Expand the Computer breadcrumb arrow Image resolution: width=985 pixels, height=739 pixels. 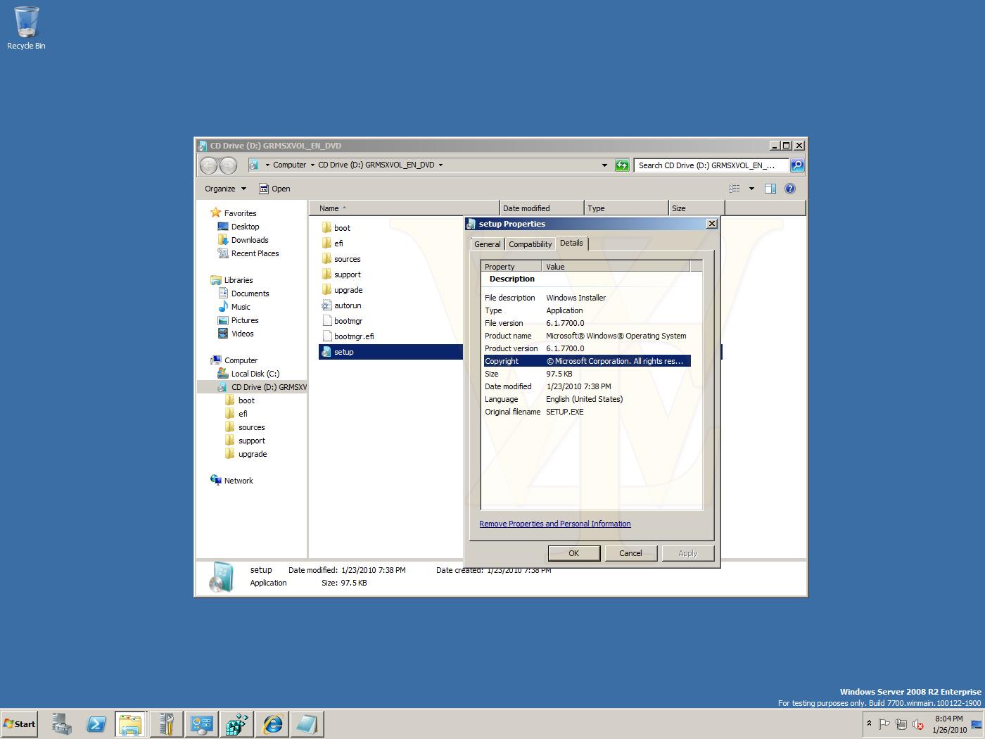312,165
